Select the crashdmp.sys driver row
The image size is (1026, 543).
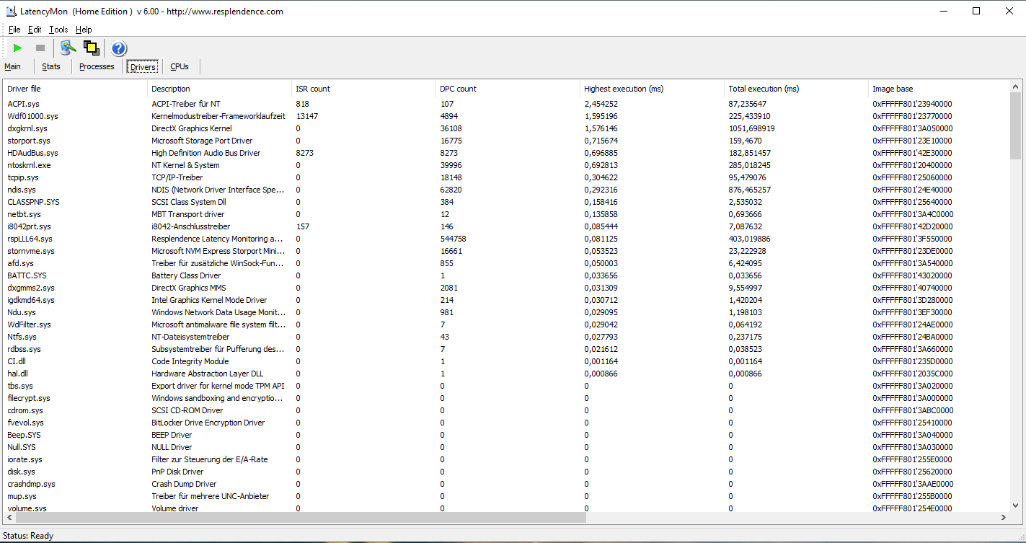point(506,484)
